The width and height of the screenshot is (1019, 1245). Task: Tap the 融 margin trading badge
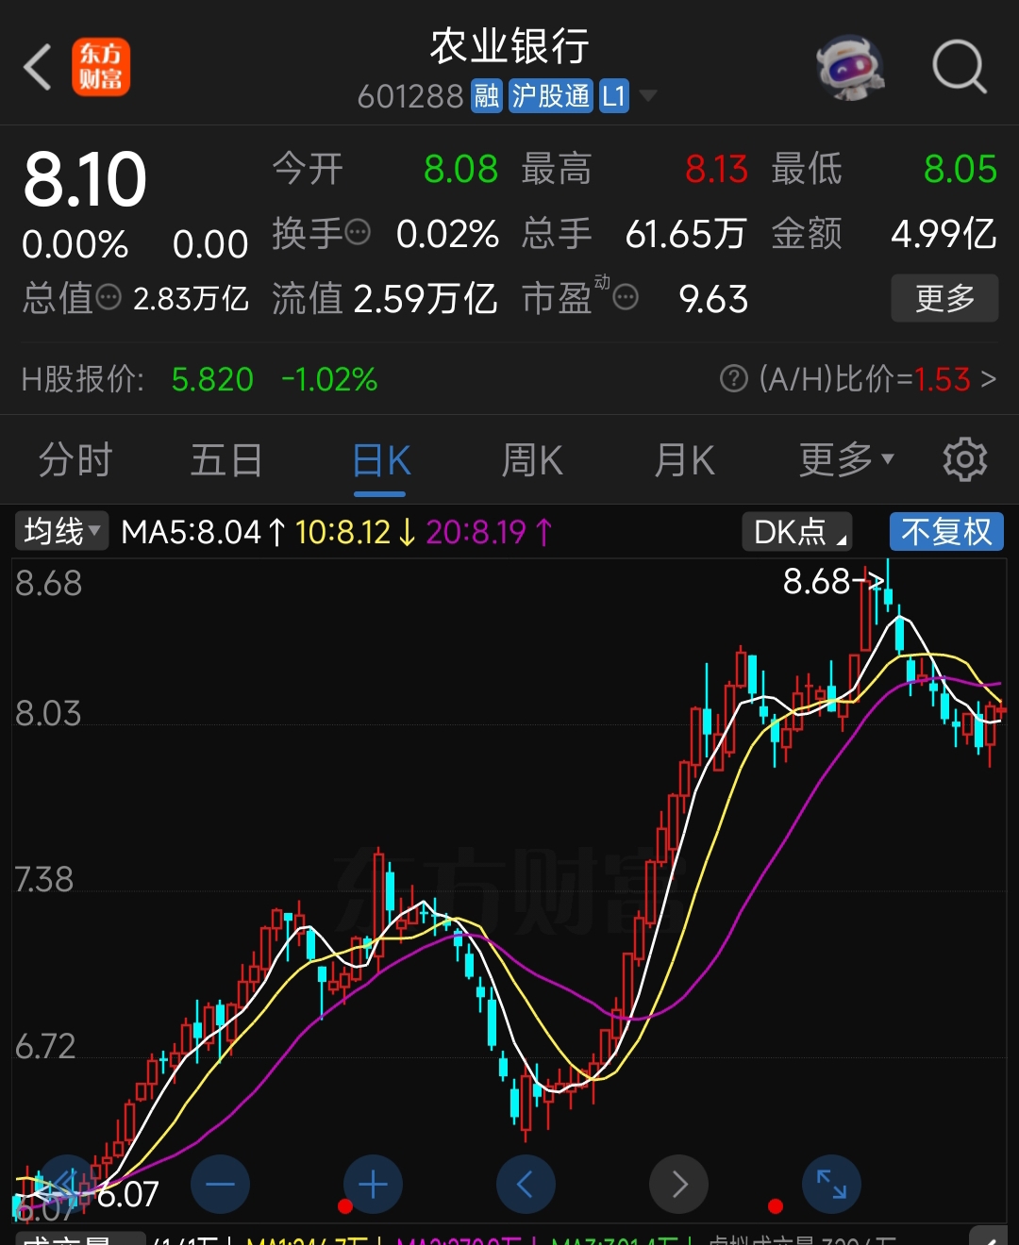[487, 95]
